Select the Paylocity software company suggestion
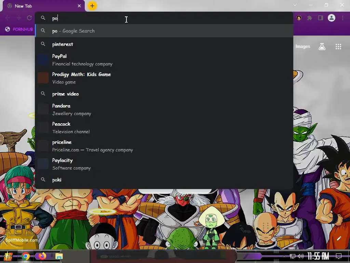 [x=164, y=164]
